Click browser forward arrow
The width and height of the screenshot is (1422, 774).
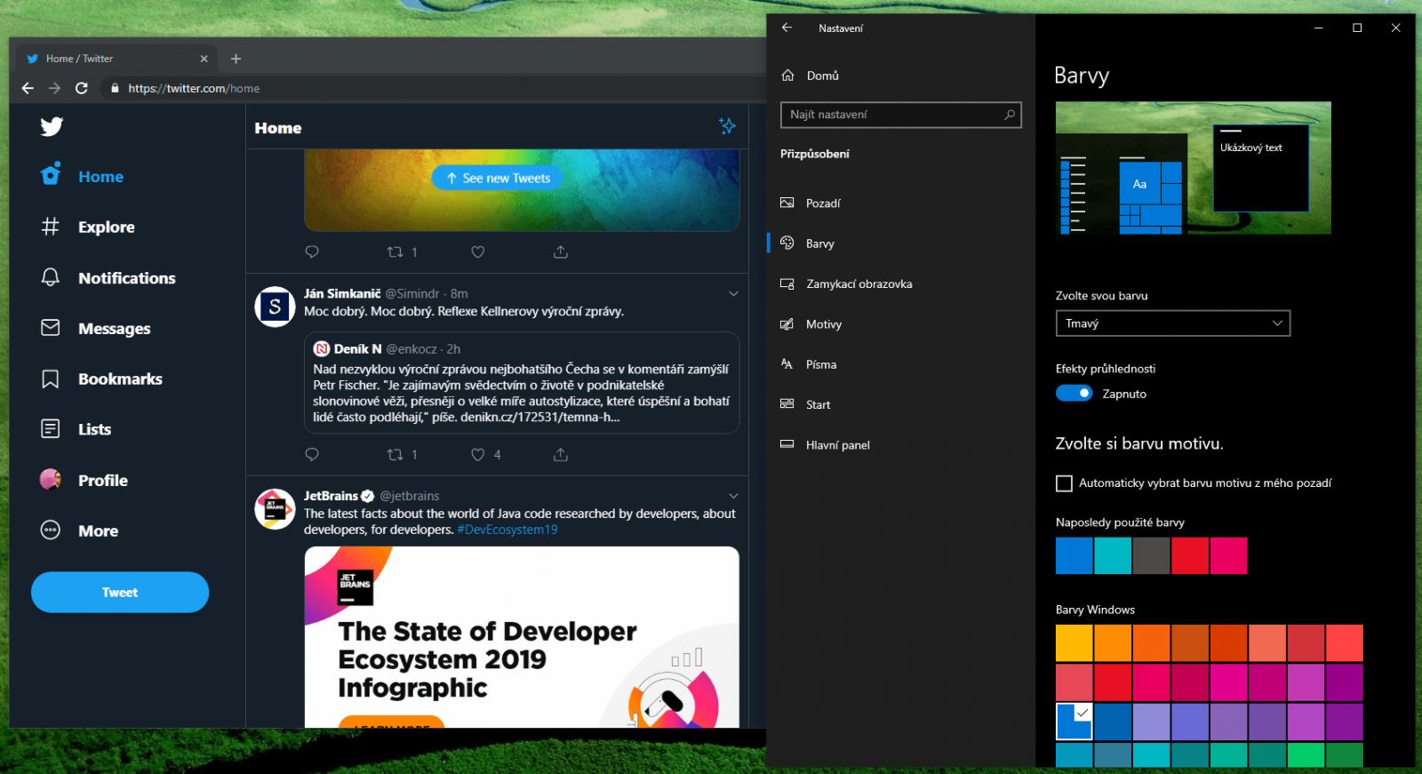(x=54, y=88)
